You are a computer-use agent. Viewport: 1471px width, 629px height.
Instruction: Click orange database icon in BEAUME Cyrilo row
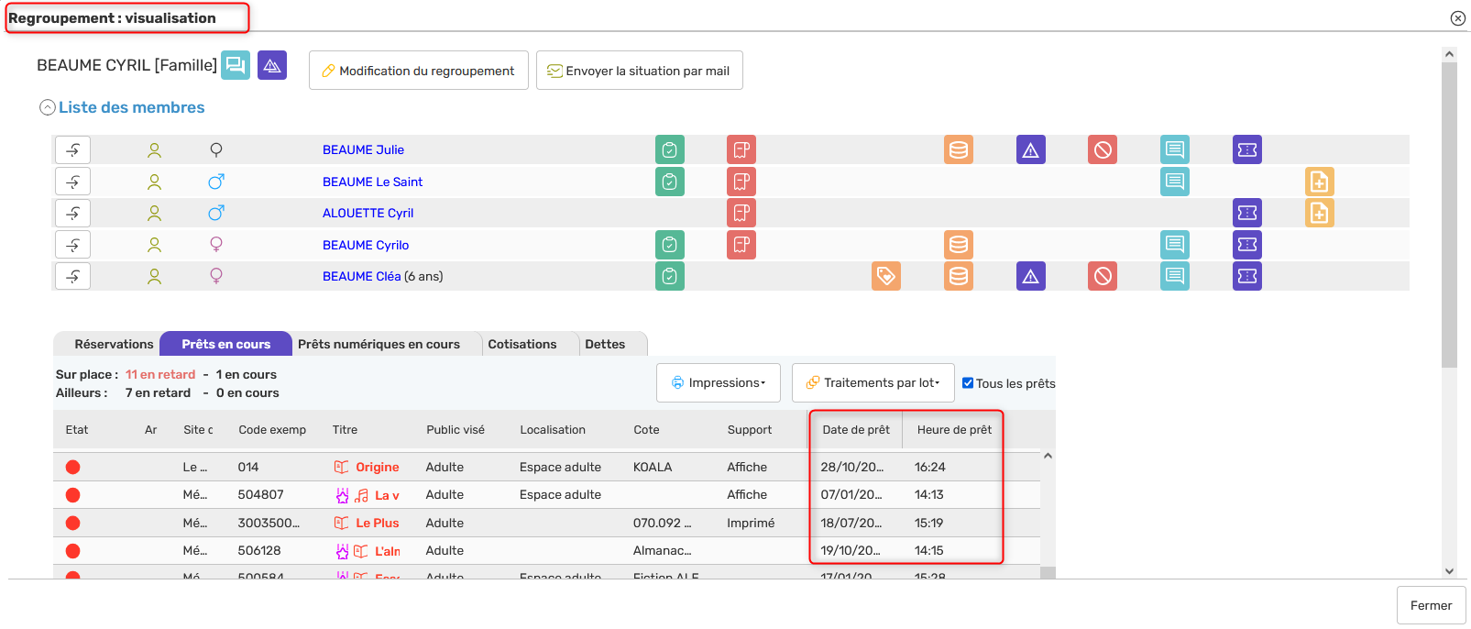[x=959, y=245]
